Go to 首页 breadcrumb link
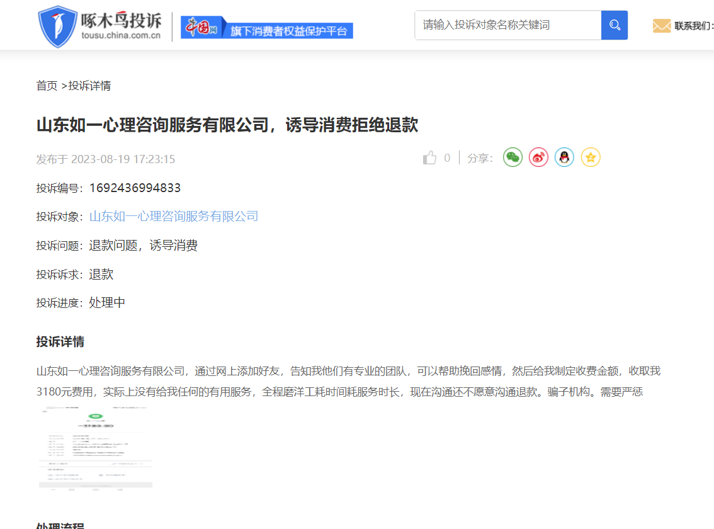 coord(47,86)
